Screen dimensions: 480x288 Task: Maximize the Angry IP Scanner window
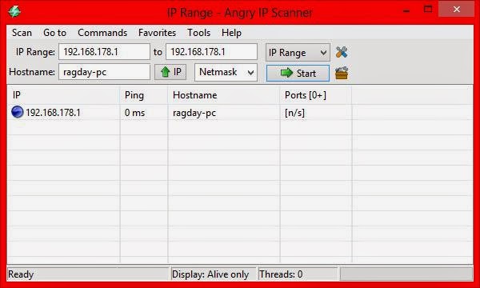pos(428,10)
